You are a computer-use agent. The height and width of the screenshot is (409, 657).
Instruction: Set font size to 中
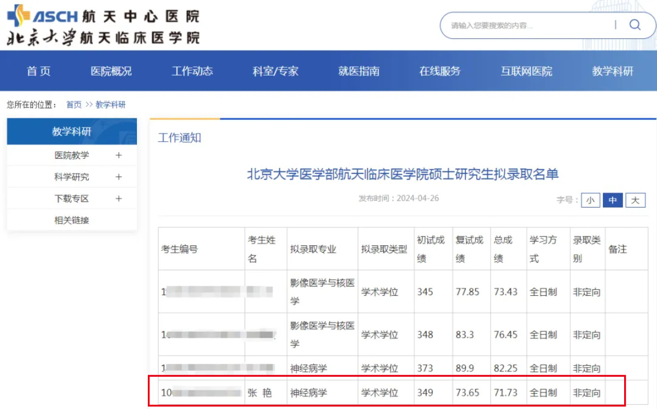pos(613,200)
